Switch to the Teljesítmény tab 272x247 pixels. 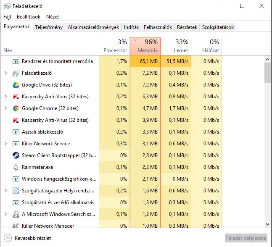pyautogui.click(x=49, y=27)
